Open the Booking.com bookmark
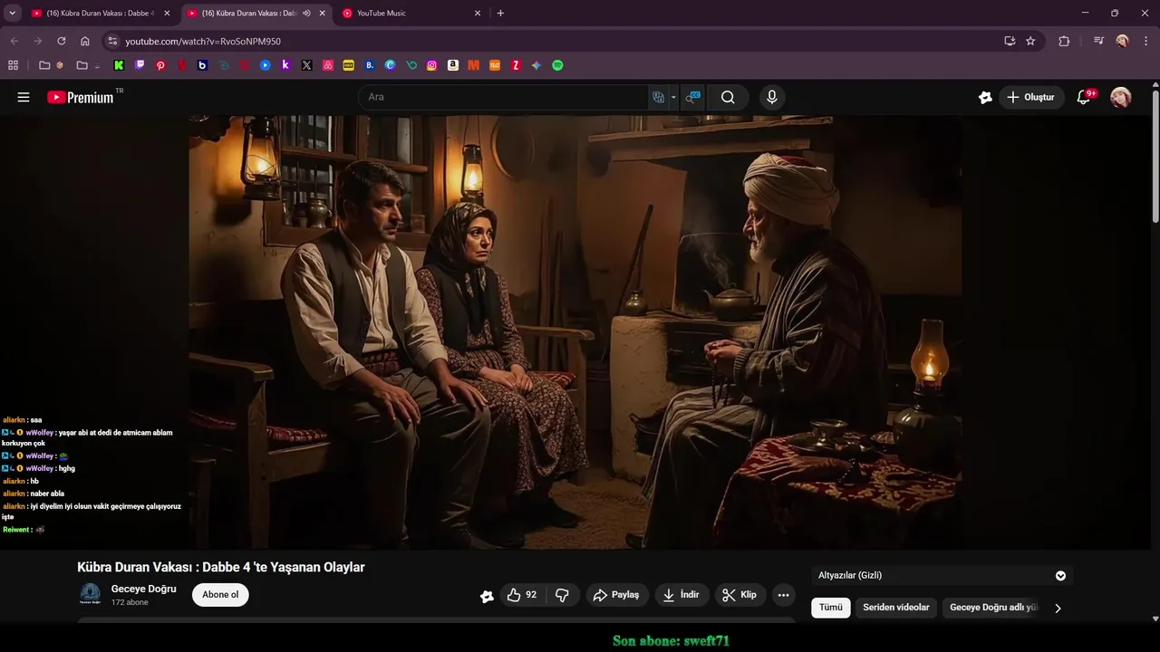This screenshot has height=652, width=1160. [x=370, y=65]
